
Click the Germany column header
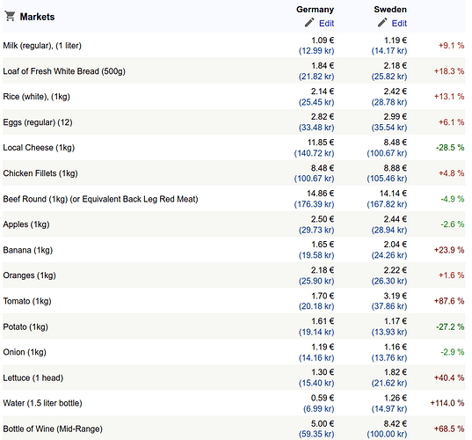coord(316,10)
